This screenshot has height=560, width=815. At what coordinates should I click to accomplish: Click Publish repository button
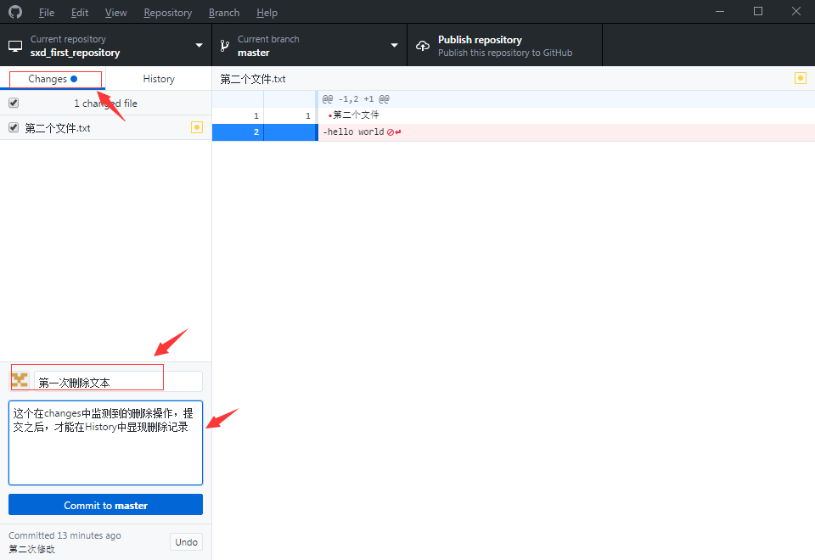coord(504,45)
